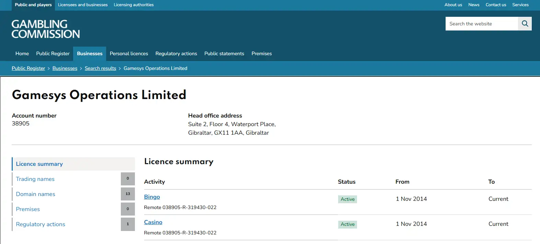Open the Casino licence activity link
This screenshot has height=244, width=540.
pyautogui.click(x=153, y=222)
